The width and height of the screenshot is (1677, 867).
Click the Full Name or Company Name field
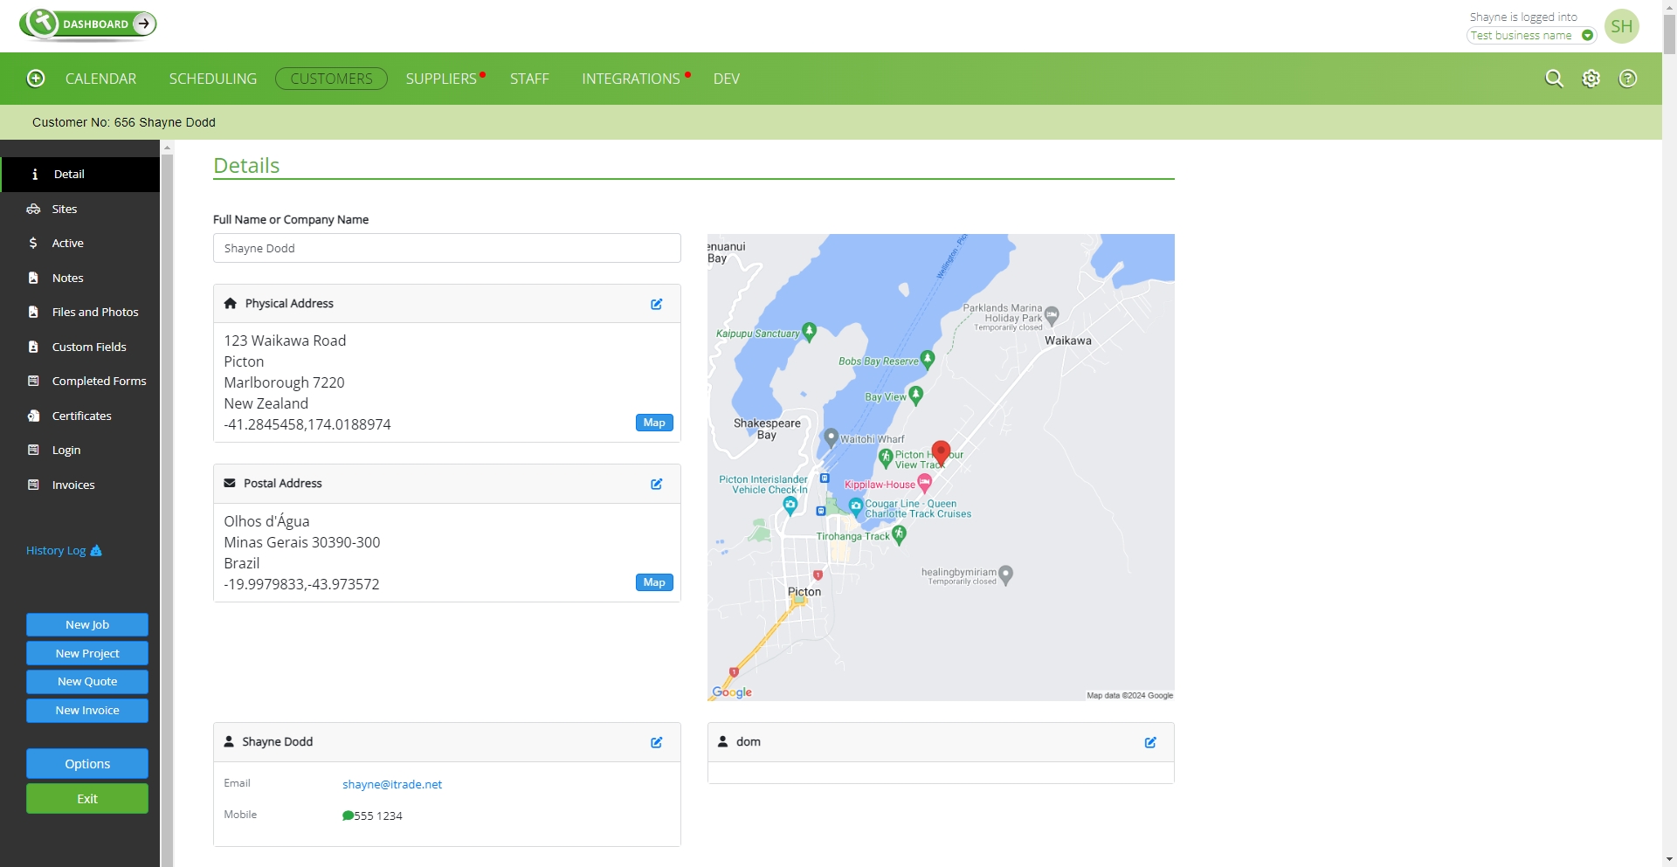click(446, 248)
